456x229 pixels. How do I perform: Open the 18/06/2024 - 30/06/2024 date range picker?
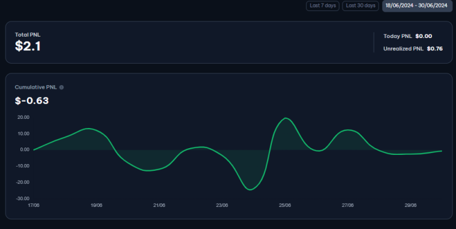417,6
